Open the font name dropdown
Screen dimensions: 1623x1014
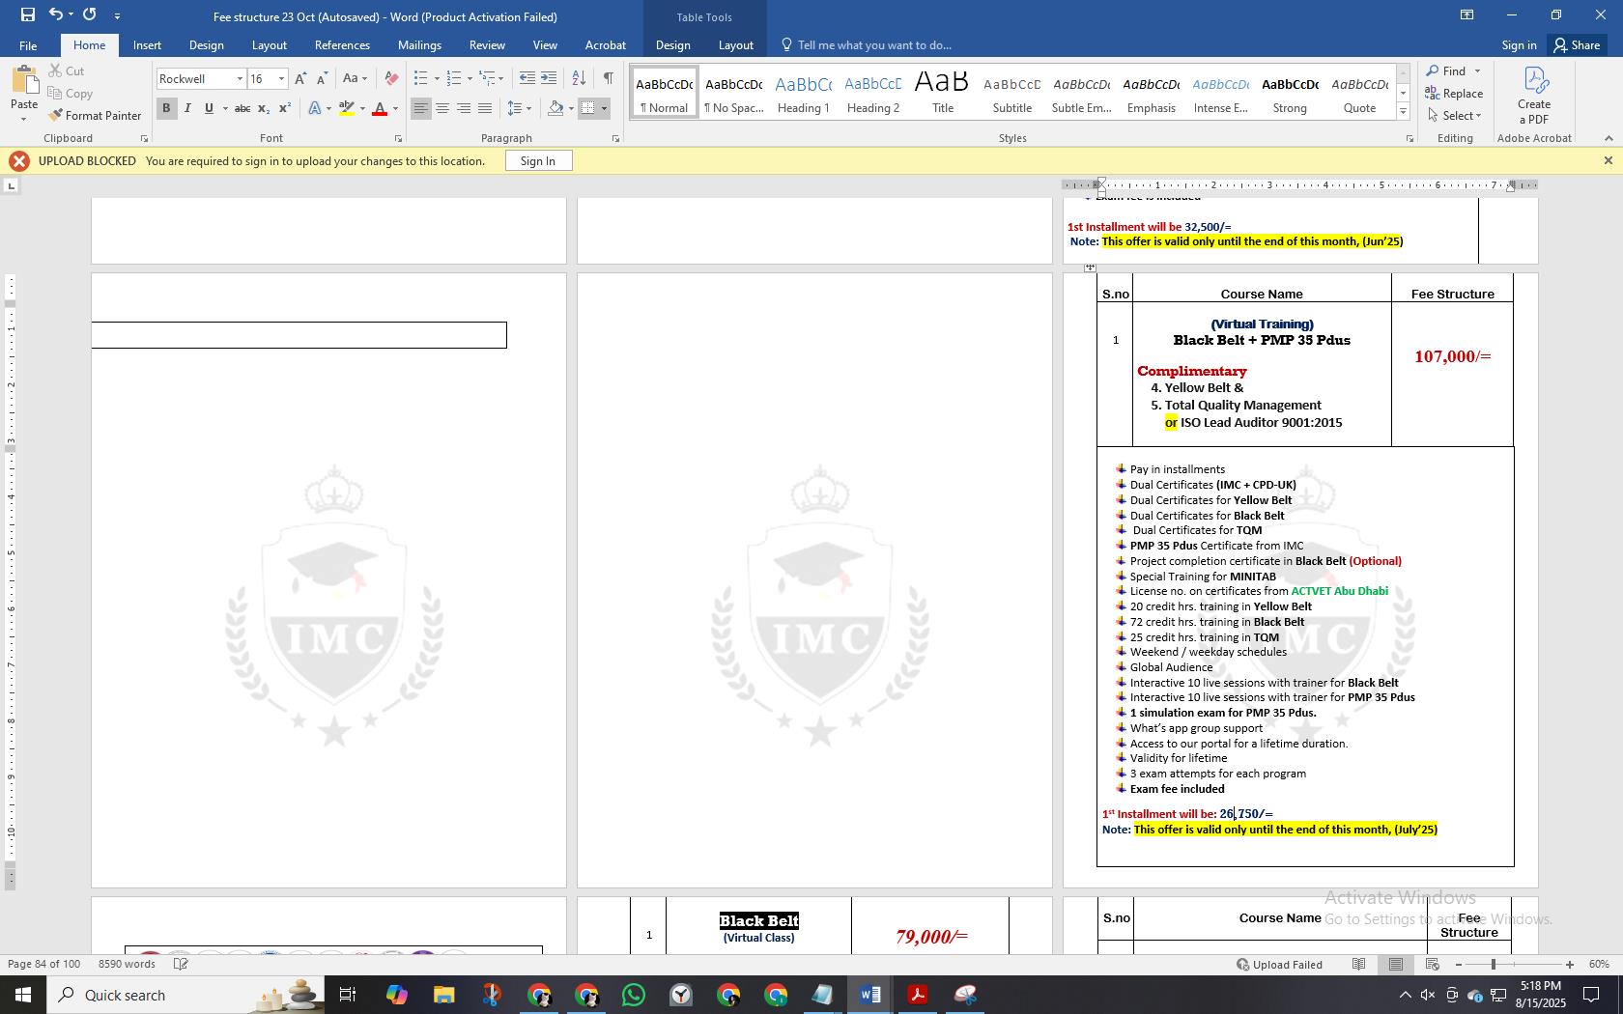click(240, 79)
